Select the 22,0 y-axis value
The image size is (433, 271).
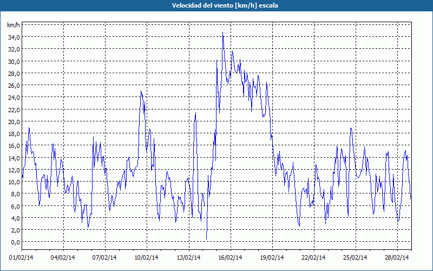tap(13, 109)
